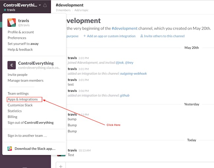Click the message input field
The width and height of the screenshot is (214, 168).
(x=140, y=165)
